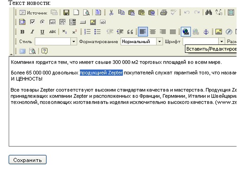The width and height of the screenshot is (237, 169).
Task: Maximize the editor size icon
Action: click(x=23, y=51)
